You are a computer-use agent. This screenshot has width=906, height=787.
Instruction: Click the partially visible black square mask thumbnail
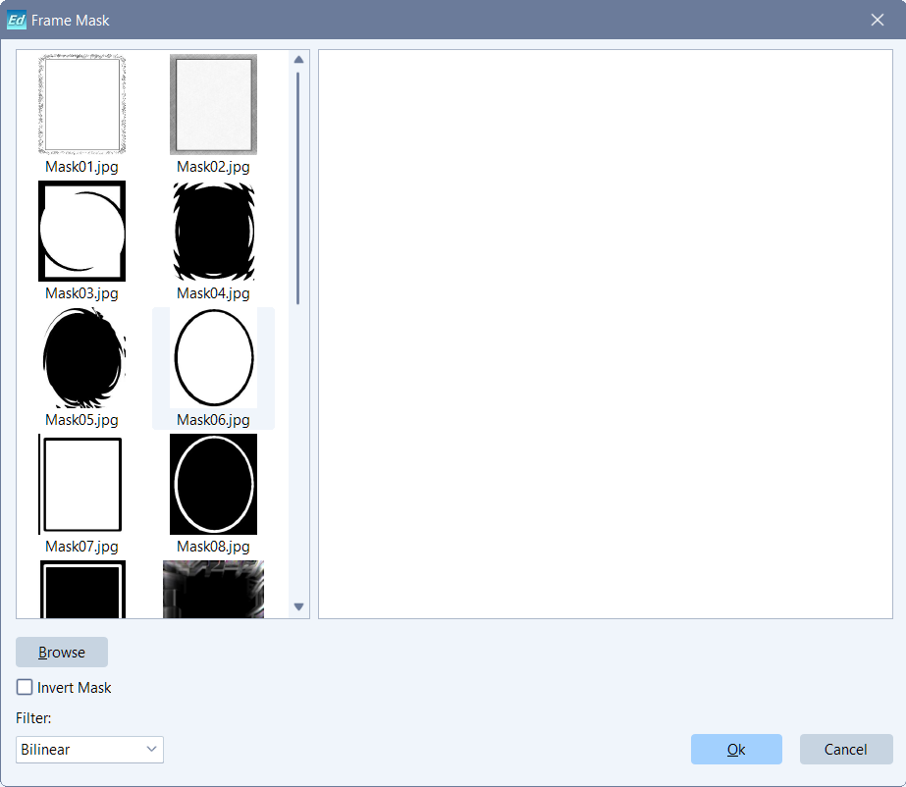(x=81, y=590)
